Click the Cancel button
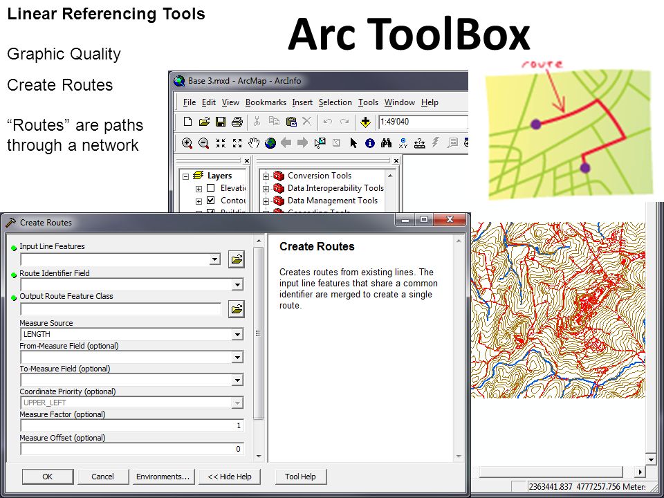 point(102,477)
